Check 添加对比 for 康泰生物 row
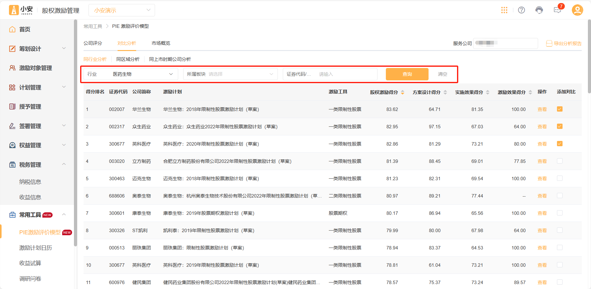 click(560, 213)
